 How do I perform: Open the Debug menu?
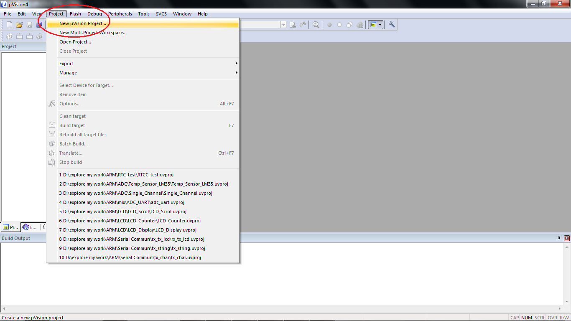[x=94, y=14]
